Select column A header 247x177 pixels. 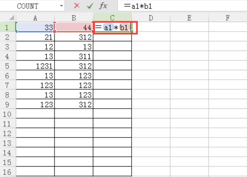[35, 18]
